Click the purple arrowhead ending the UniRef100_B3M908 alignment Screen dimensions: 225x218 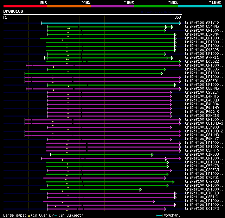[x=171, y=128]
